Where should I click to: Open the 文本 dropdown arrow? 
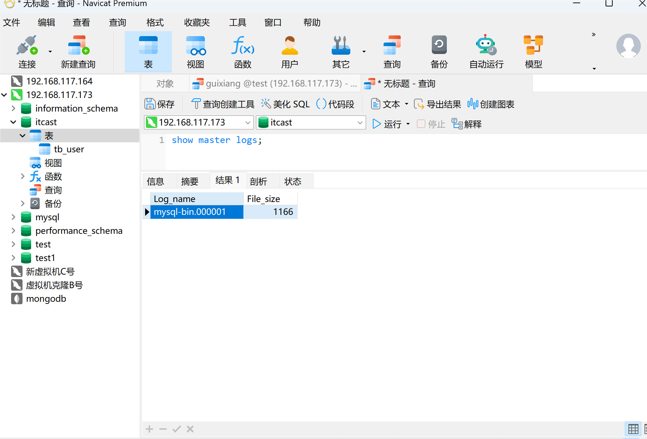tap(406, 104)
